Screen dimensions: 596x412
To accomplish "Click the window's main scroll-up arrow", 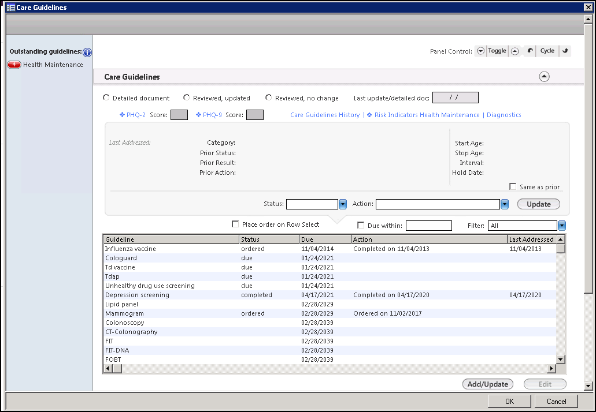I will point(588,19).
